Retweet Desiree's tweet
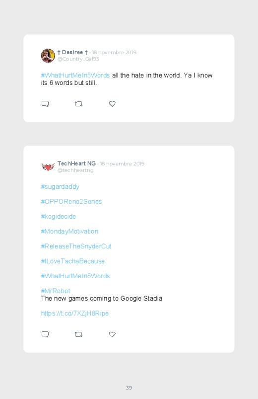This screenshot has height=399, width=258. 78,104
